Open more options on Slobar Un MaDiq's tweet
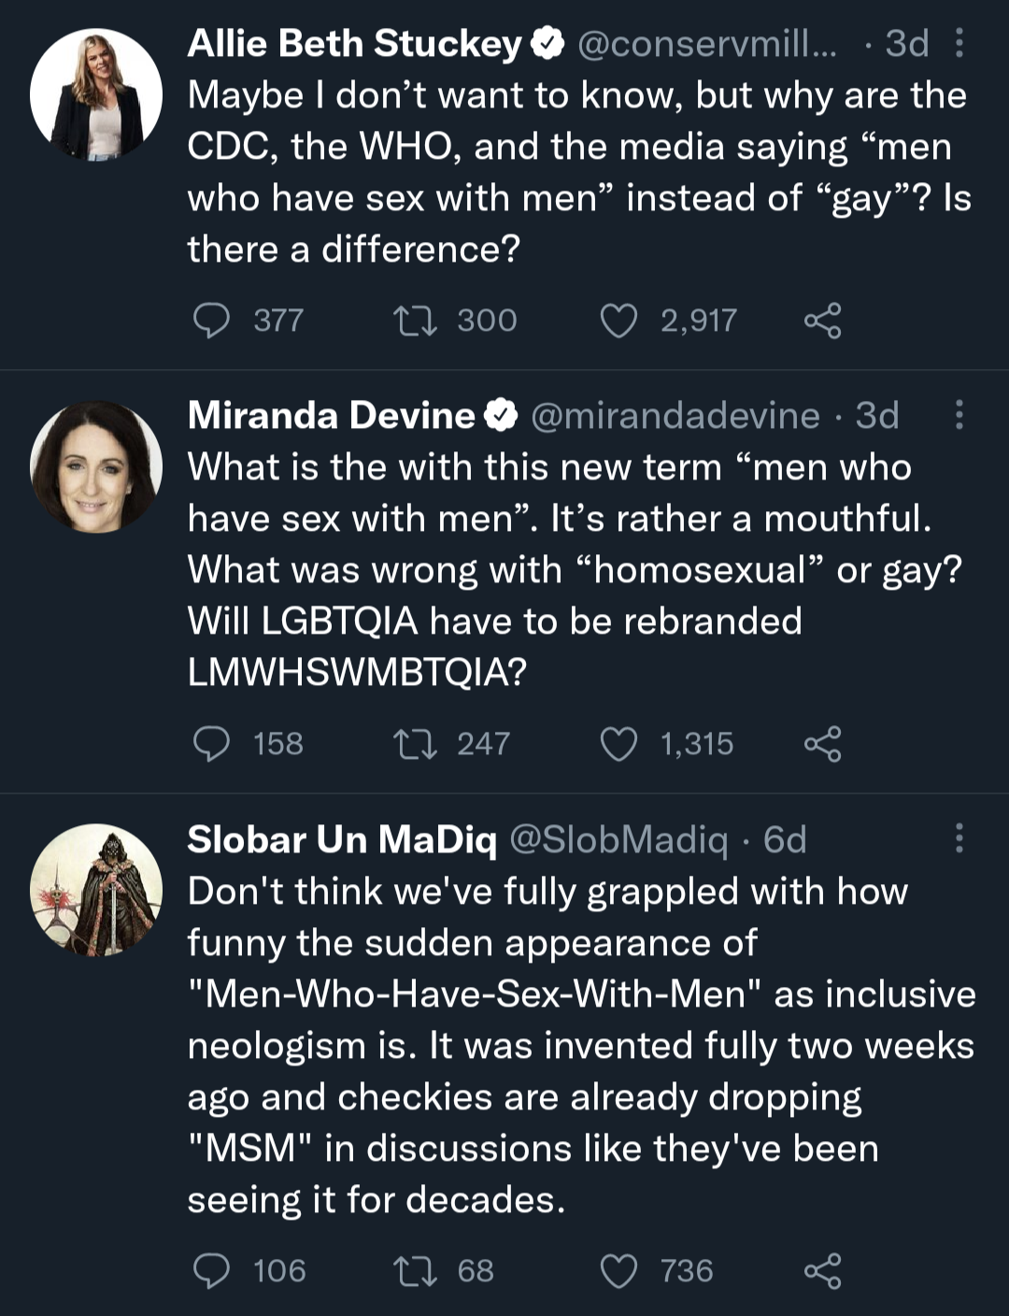Viewport: 1009px width, 1316px height. (959, 839)
